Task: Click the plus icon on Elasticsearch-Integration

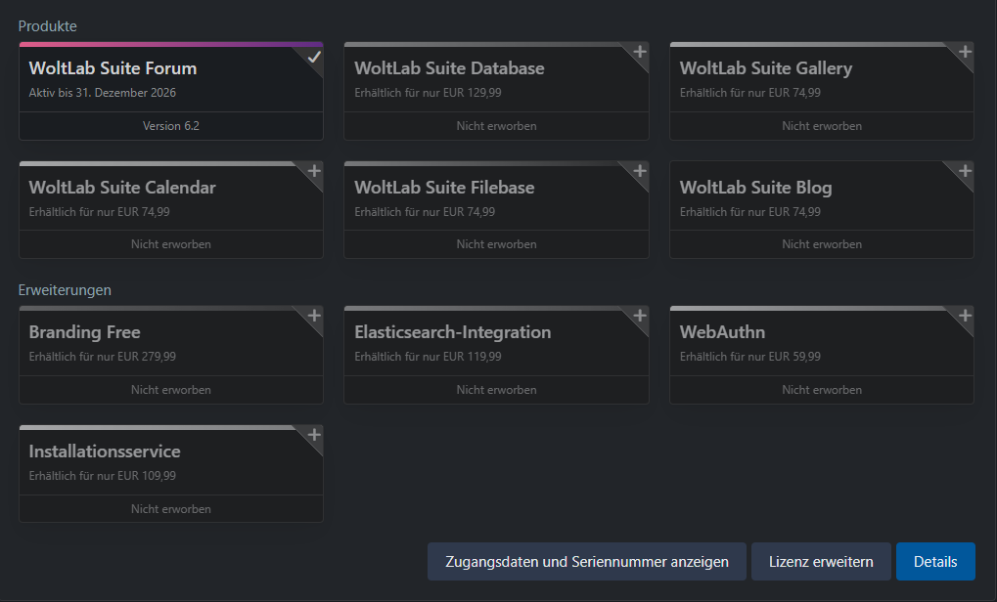Action: tap(640, 316)
